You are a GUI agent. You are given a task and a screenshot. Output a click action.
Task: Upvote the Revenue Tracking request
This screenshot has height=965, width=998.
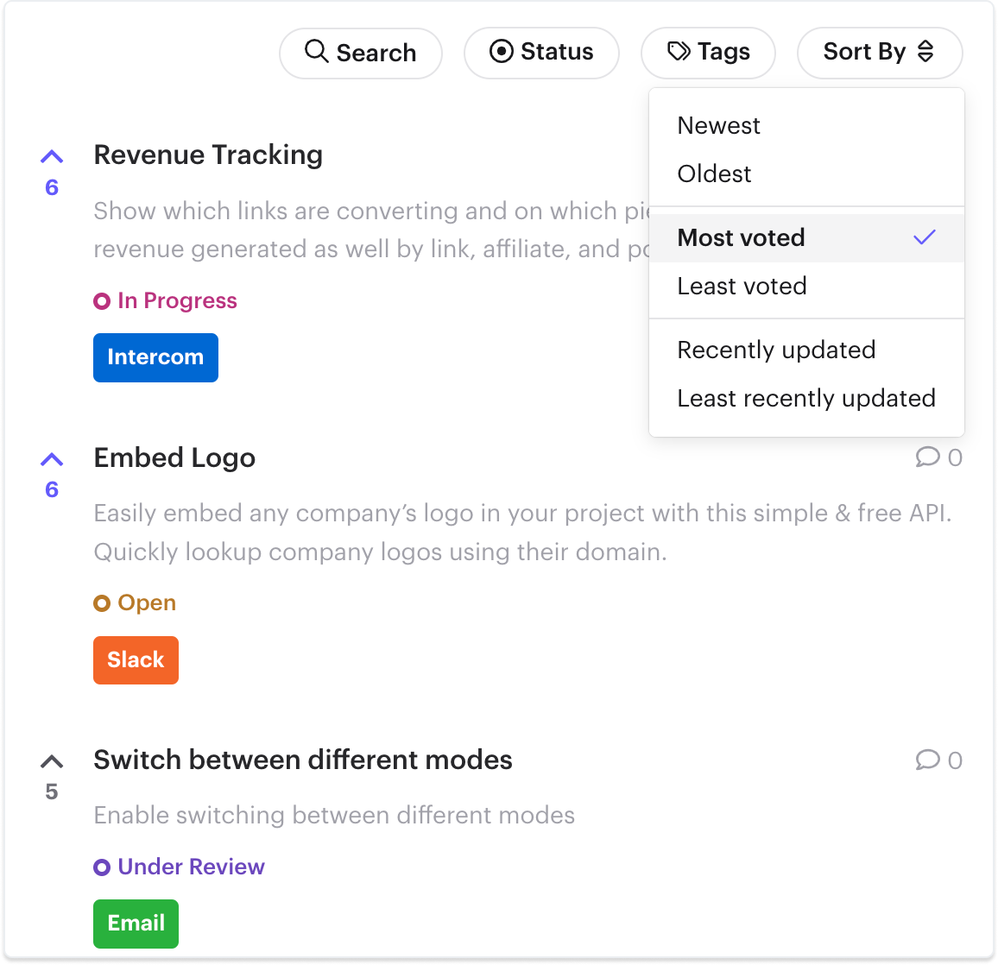52,156
